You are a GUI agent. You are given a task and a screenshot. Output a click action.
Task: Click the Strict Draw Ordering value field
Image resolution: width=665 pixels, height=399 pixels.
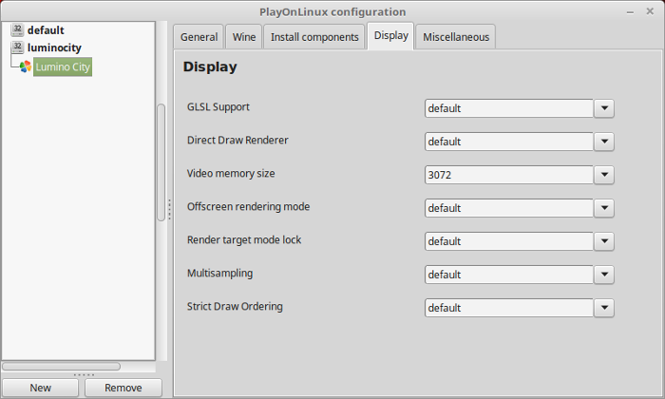(509, 308)
